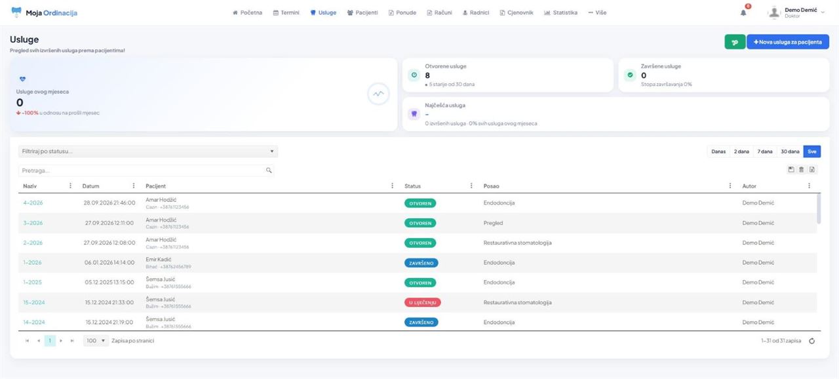Click the green button beside Nova usluga

click(x=735, y=42)
